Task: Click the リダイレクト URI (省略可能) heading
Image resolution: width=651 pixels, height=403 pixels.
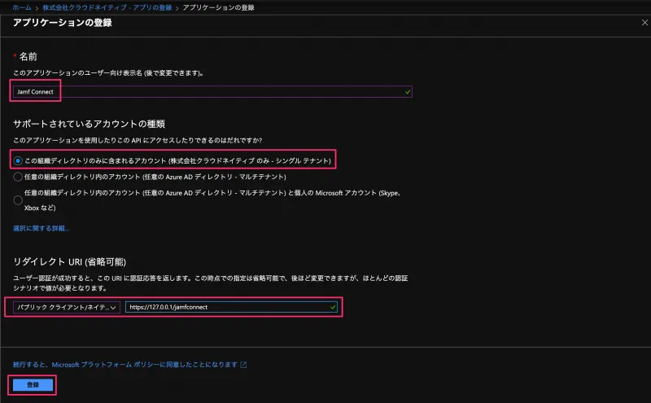Action: point(69,261)
